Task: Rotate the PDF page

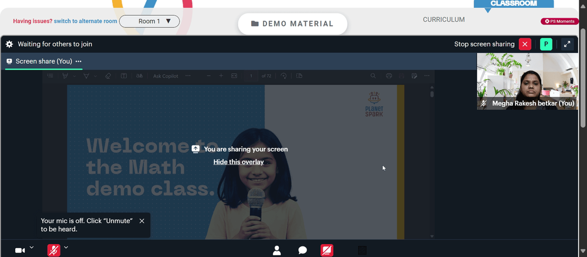Action: (x=284, y=76)
